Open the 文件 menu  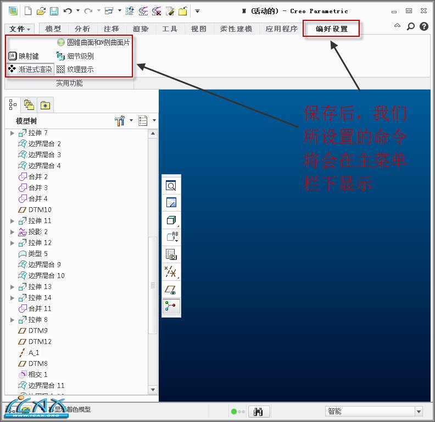tap(19, 29)
